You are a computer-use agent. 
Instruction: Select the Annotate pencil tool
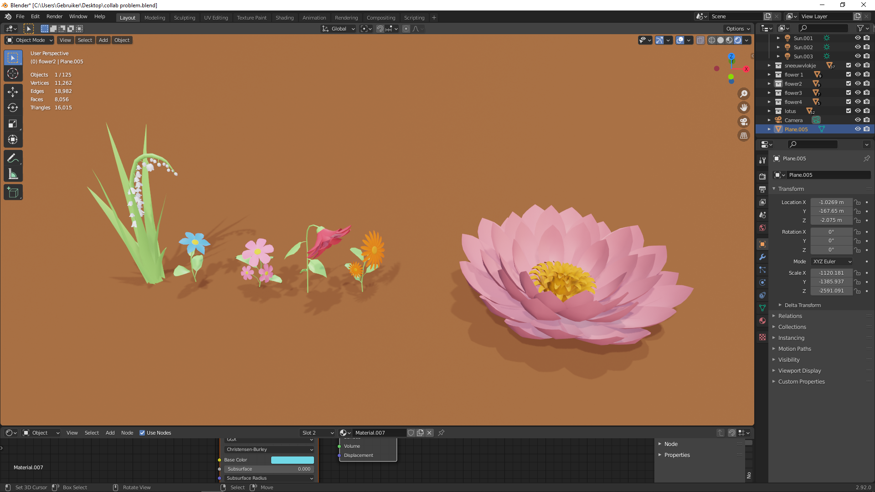click(13, 159)
